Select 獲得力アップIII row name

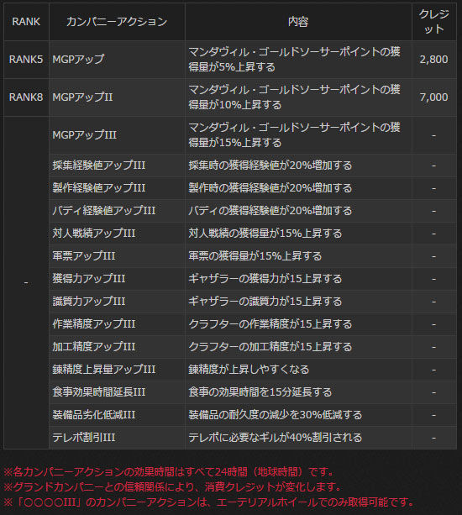click(x=89, y=279)
